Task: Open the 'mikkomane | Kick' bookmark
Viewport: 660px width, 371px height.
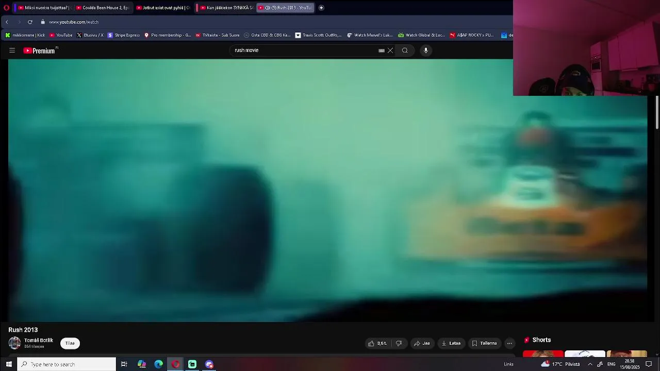Action: (25, 35)
